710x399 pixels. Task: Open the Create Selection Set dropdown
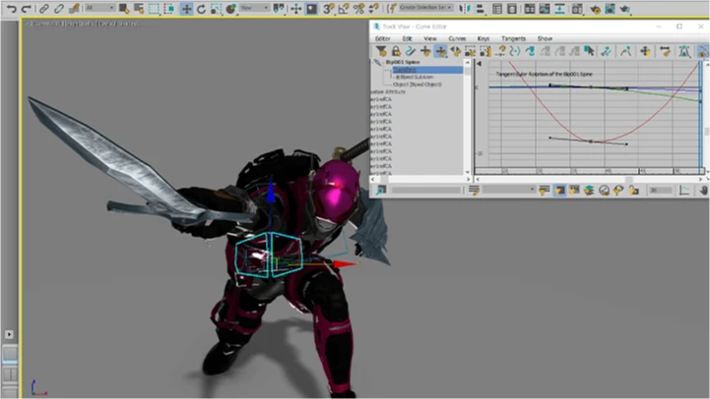pos(425,8)
